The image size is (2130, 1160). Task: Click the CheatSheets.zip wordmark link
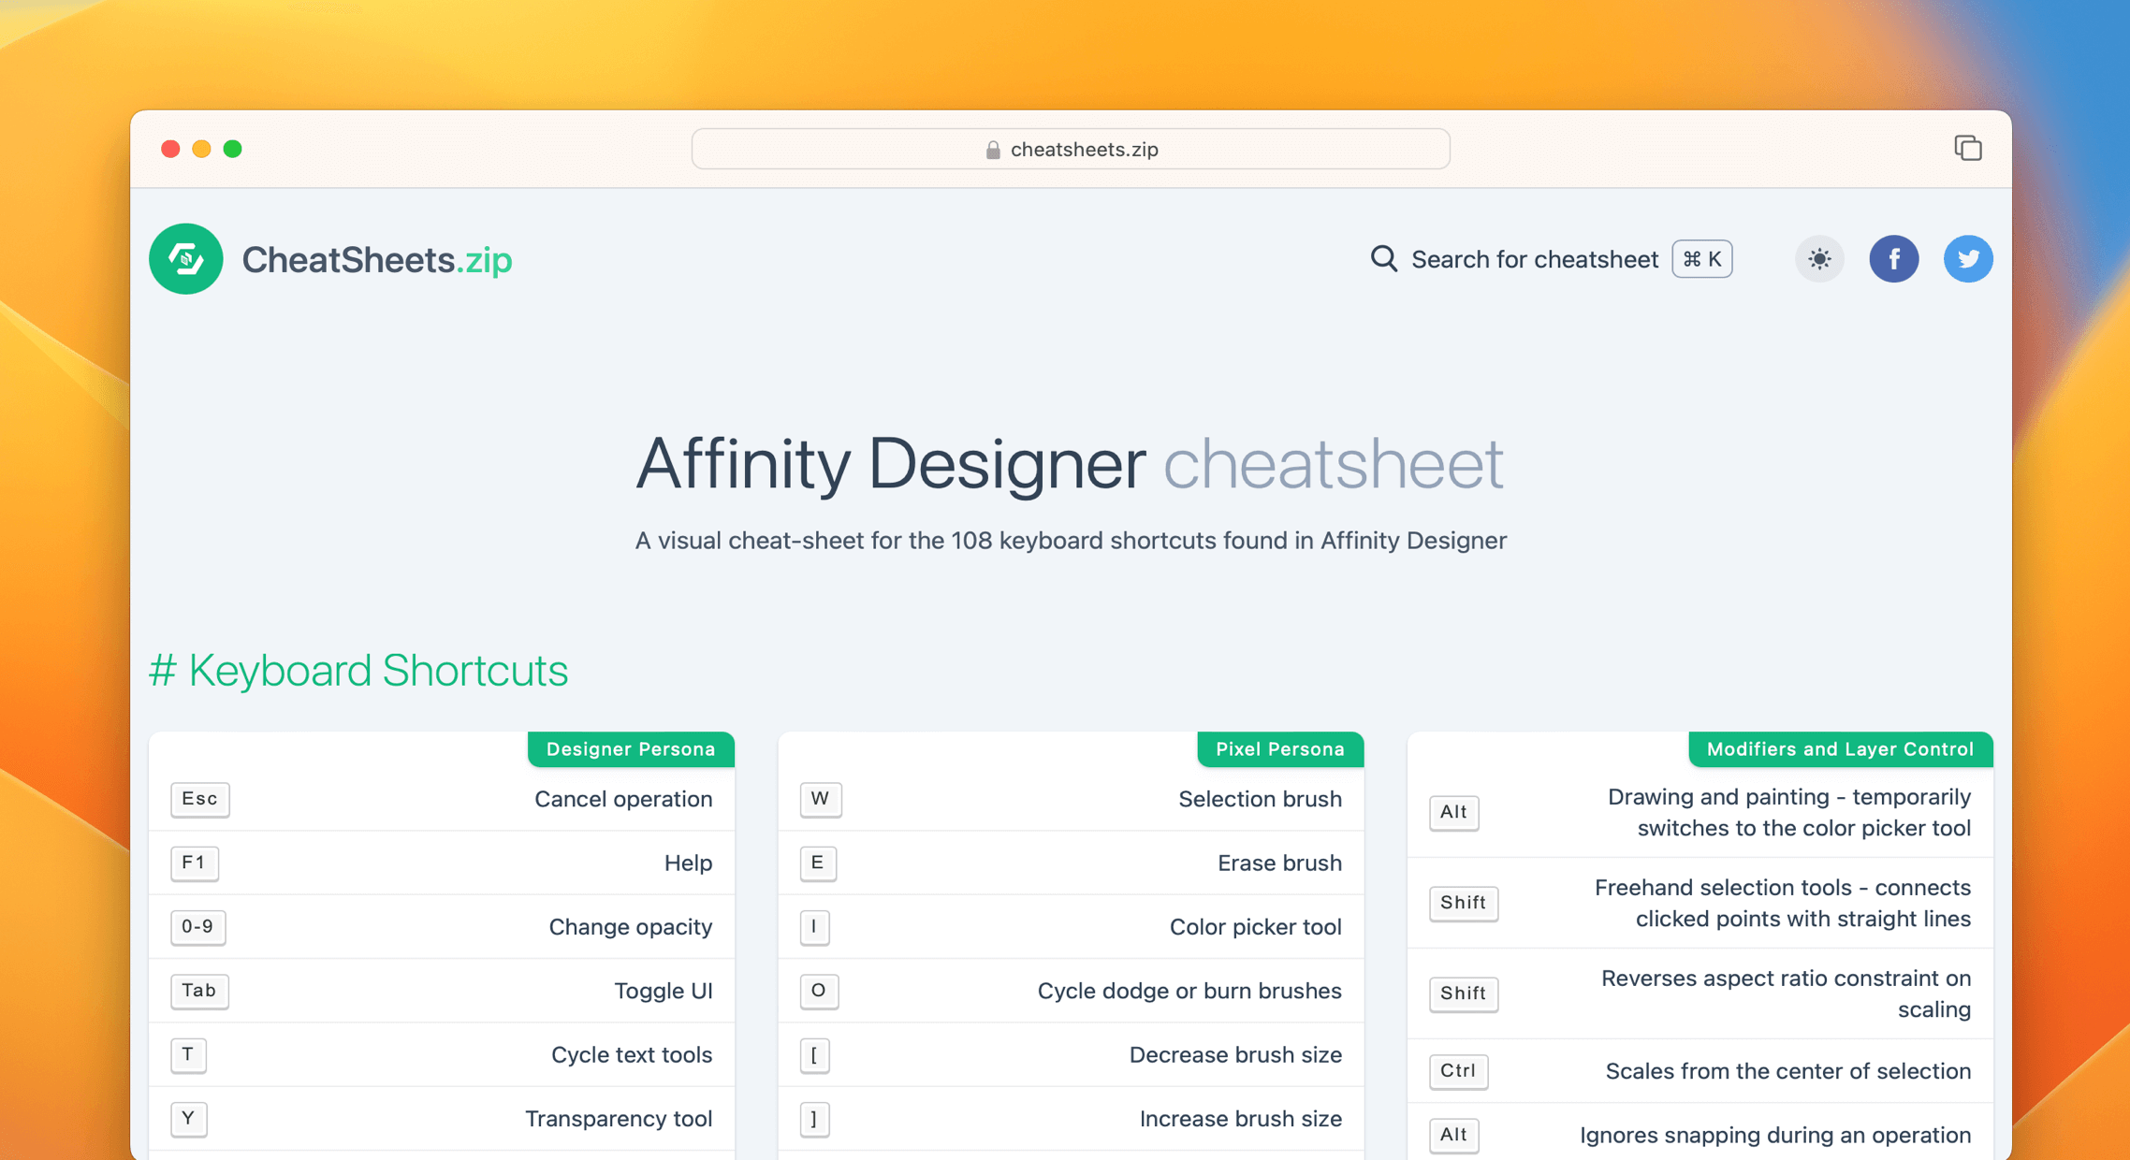(x=376, y=259)
